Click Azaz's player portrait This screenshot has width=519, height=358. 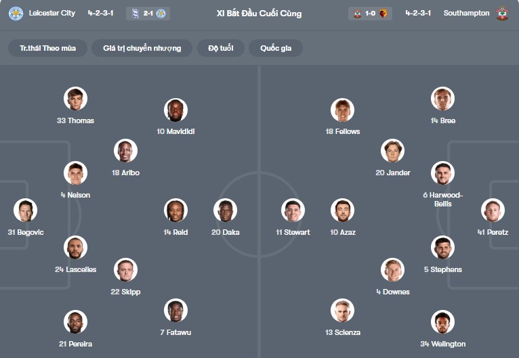click(343, 210)
